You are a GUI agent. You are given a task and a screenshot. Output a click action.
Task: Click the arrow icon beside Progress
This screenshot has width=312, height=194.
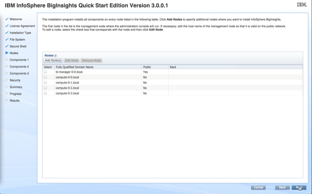7,94
